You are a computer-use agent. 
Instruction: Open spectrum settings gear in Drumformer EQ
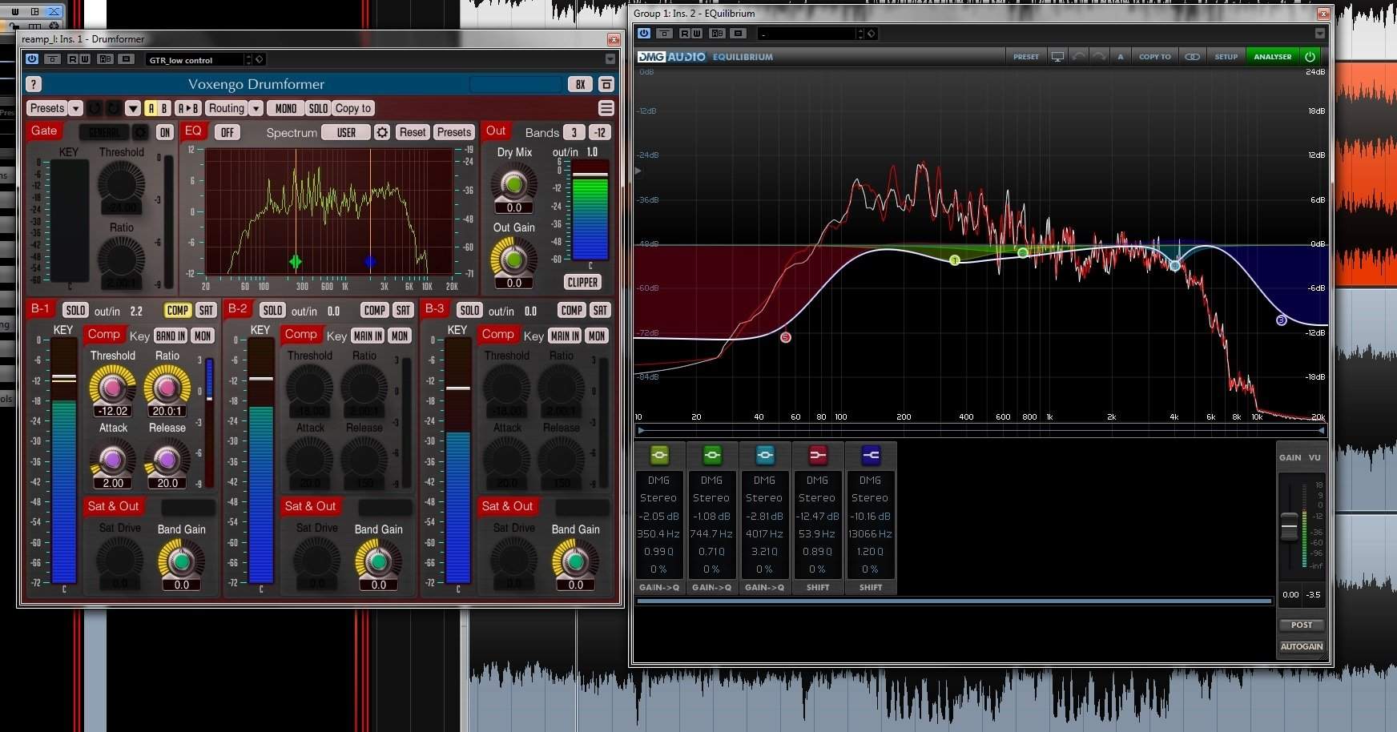382,132
